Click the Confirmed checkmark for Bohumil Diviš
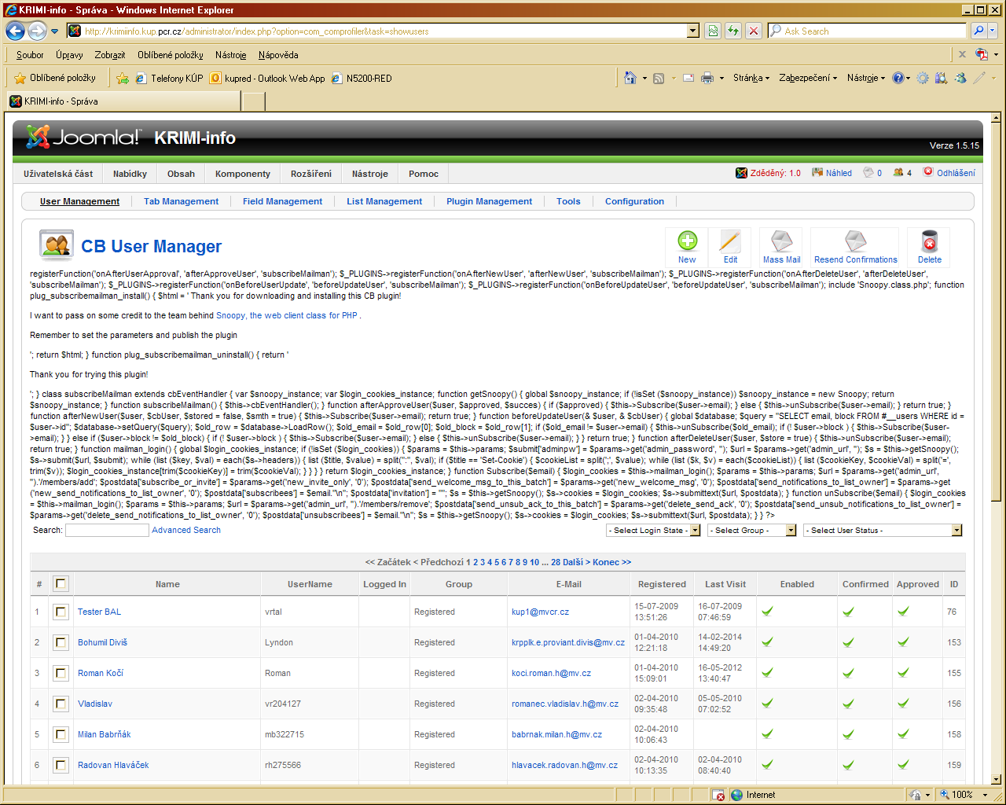The image size is (1006, 805). point(848,641)
